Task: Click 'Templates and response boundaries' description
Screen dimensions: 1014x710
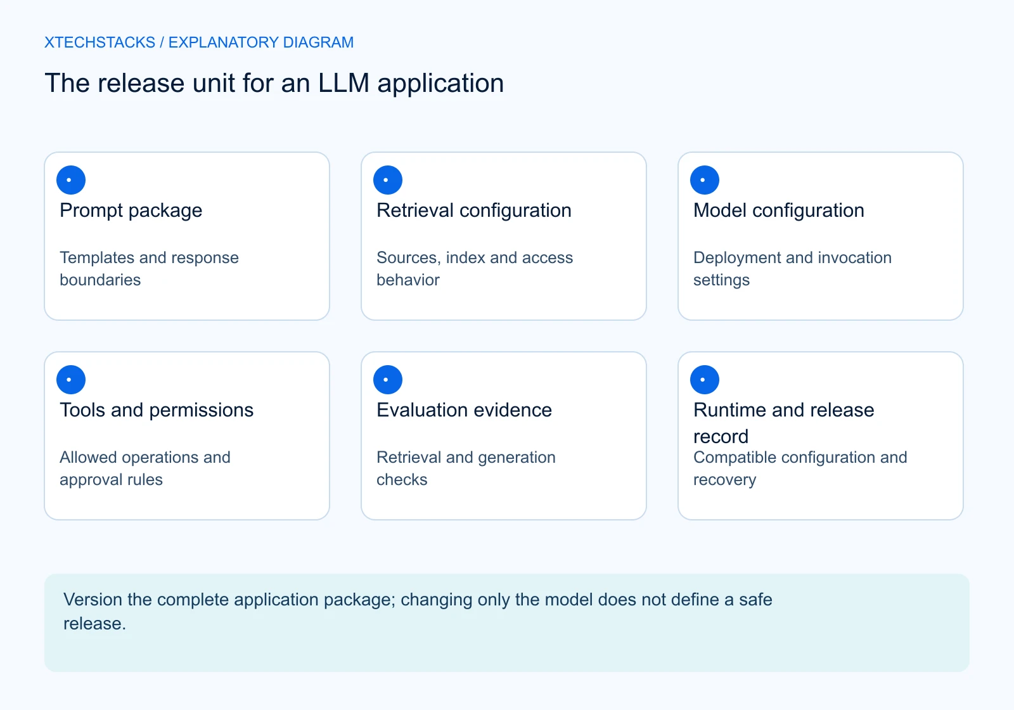Action: tap(150, 269)
